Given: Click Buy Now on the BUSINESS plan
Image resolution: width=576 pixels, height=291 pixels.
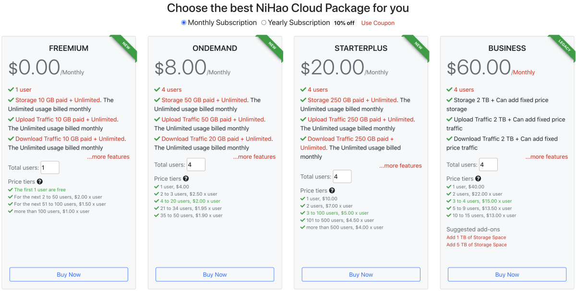Looking at the screenshot, I should [507, 274].
